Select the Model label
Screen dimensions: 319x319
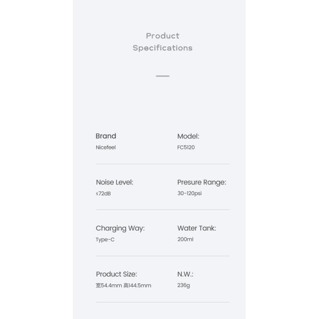[188, 136]
